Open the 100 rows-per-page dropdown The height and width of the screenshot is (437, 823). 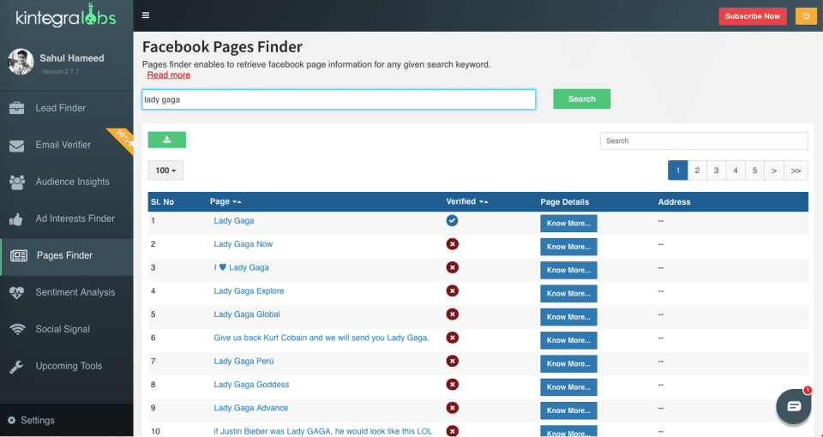pyautogui.click(x=165, y=171)
